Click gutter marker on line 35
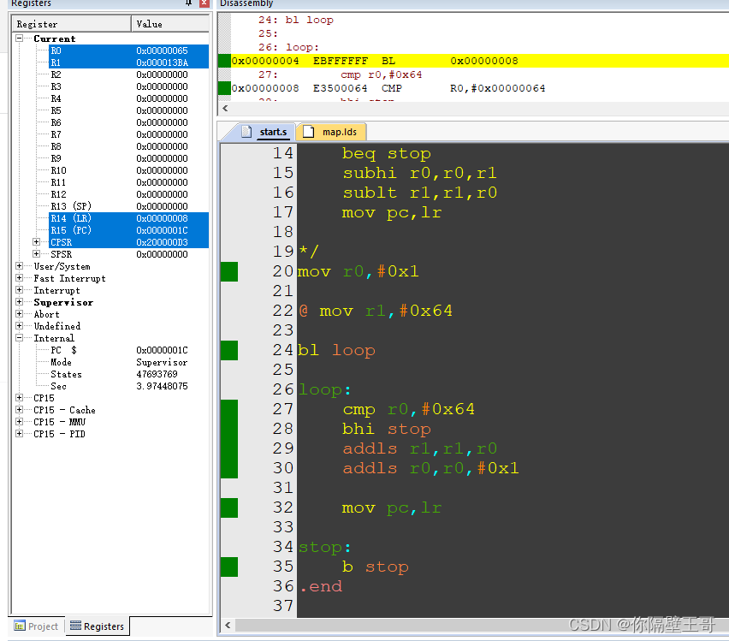This screenshot has height=641, width=729. tap(229, 567)
